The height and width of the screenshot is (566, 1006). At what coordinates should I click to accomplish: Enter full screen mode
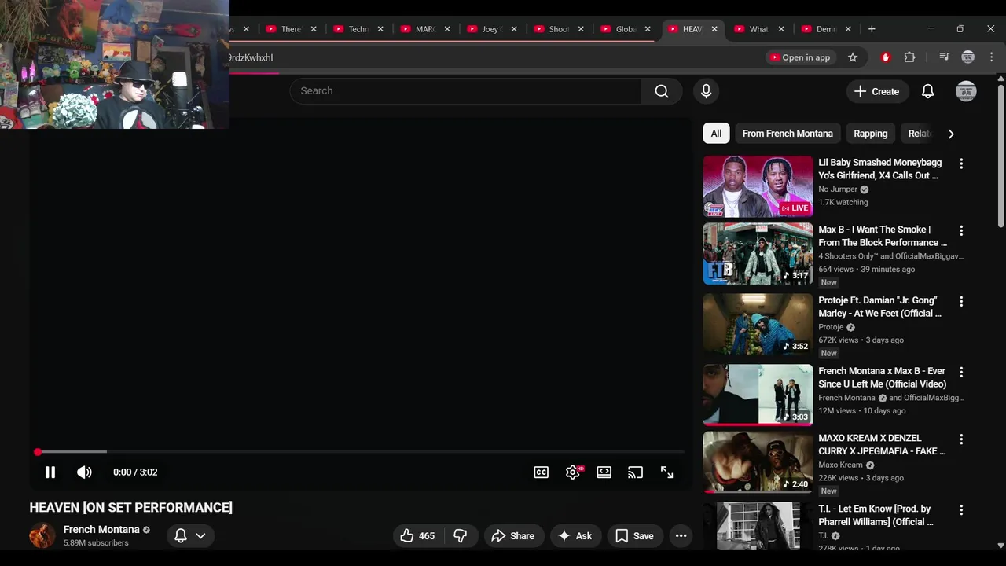click(666, 472)
